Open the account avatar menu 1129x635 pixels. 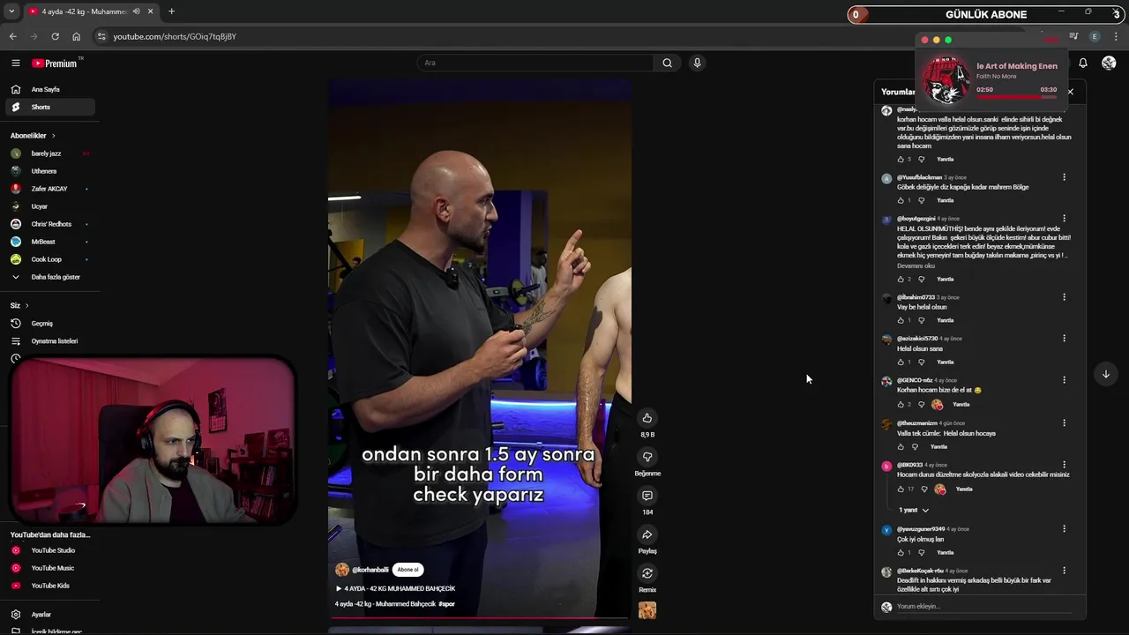point(1109,63)
